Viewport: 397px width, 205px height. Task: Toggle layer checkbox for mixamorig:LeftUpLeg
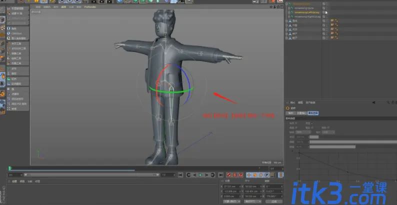(324, 12)
